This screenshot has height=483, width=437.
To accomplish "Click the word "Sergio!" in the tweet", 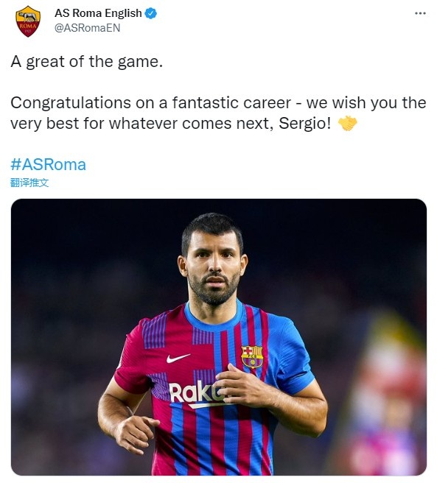I will pyautogui.click(x=305, y=124).
